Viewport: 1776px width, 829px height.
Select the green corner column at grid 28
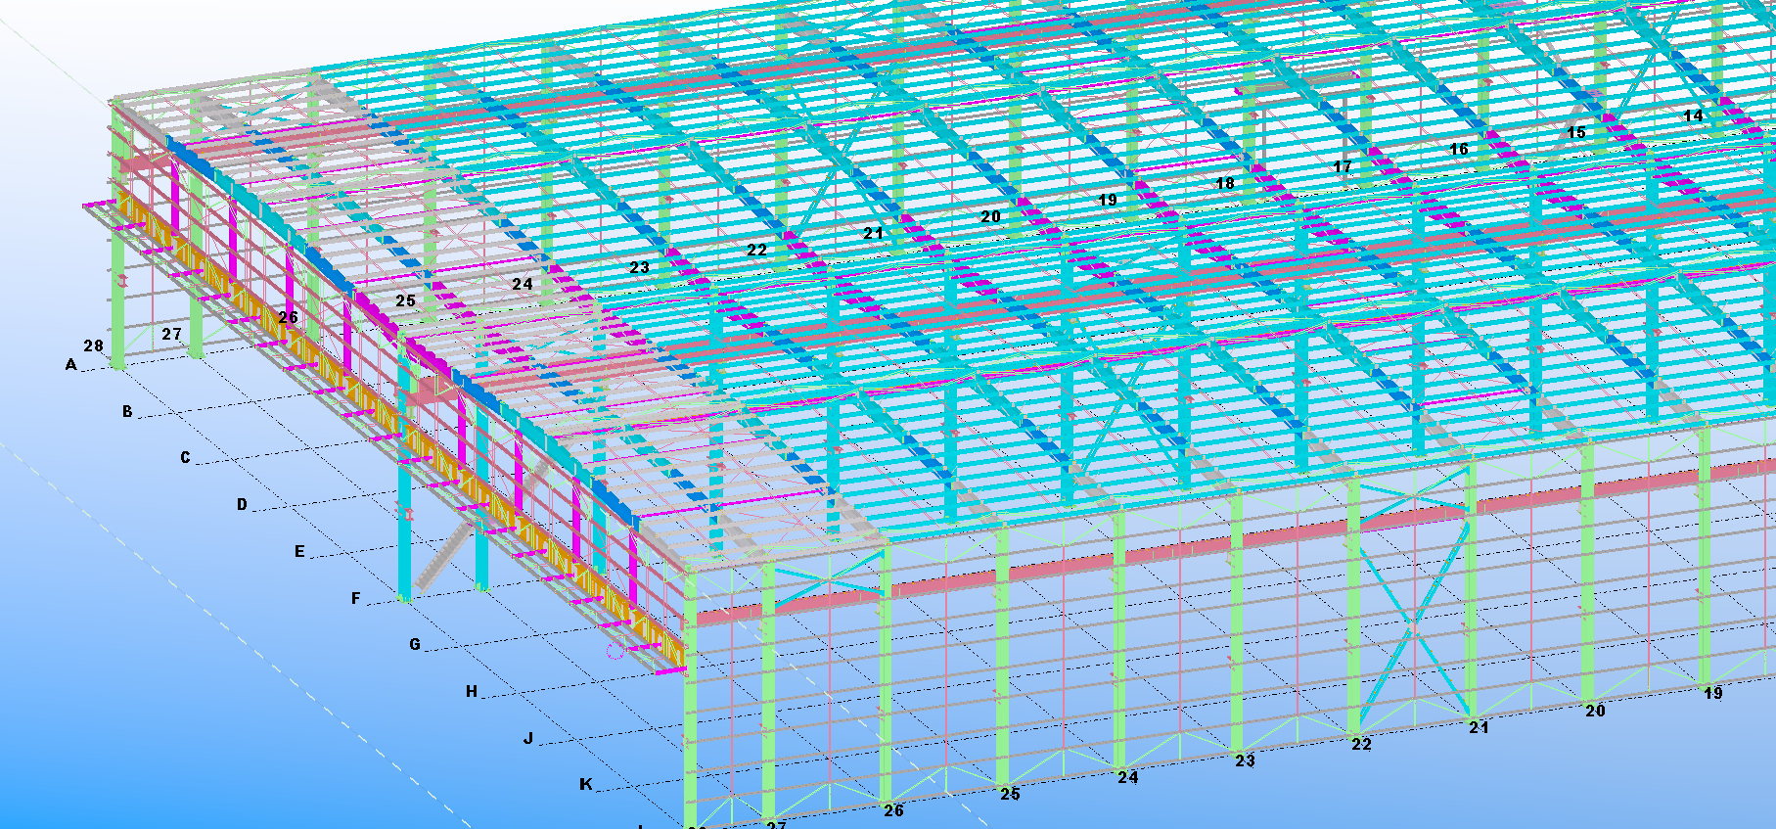[118, 245]
